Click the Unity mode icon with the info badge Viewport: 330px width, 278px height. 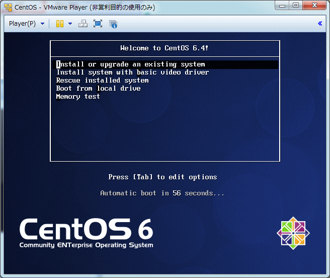pyautogui.click(x=113, y=24)
